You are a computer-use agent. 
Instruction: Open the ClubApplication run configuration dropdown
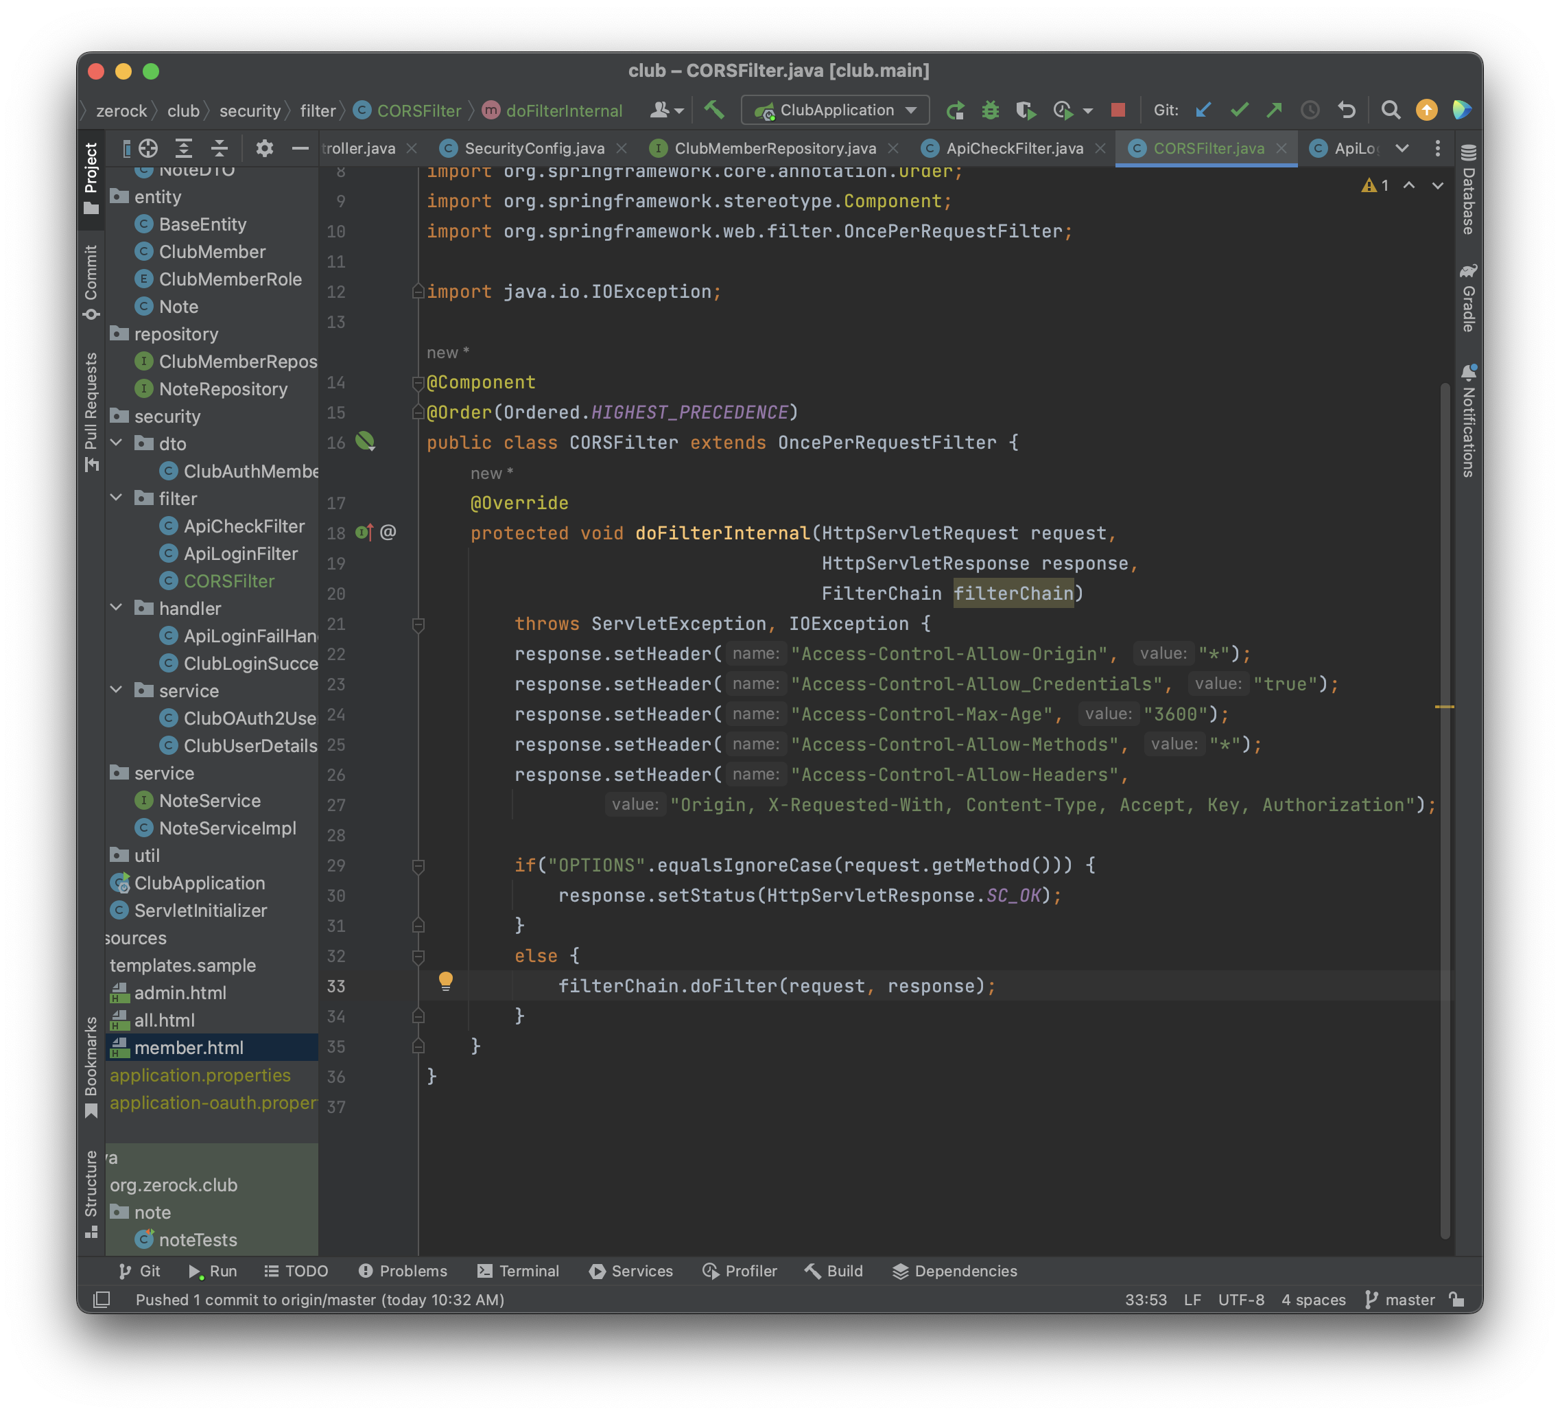(835, 110)
